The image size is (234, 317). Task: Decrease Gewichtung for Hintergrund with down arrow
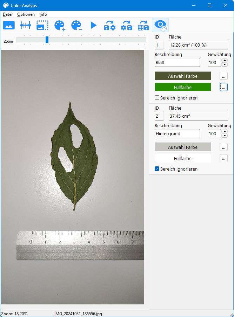[225, 136]
